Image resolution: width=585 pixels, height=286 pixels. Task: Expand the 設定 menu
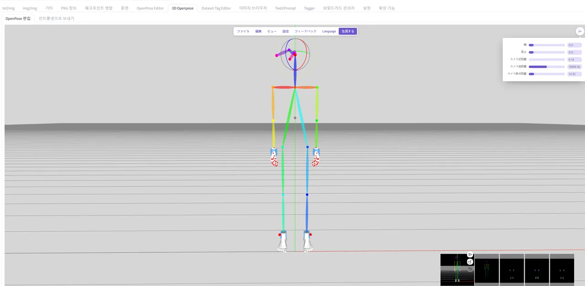pos(286,31)
